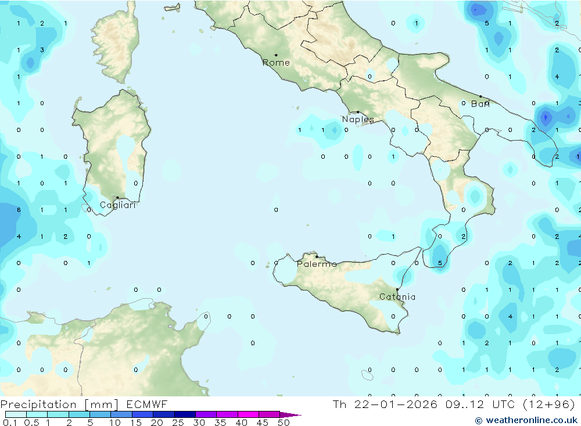Viewport: 581px width, 426px height.
Task: Pick the legend swatch between 1 and 2
Action: tap(58, 414)
